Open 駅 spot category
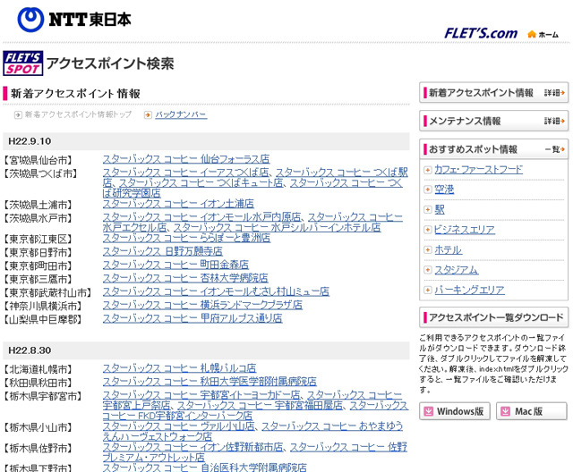573x472 pixels. pyautogui.click(x=440, y=210)
